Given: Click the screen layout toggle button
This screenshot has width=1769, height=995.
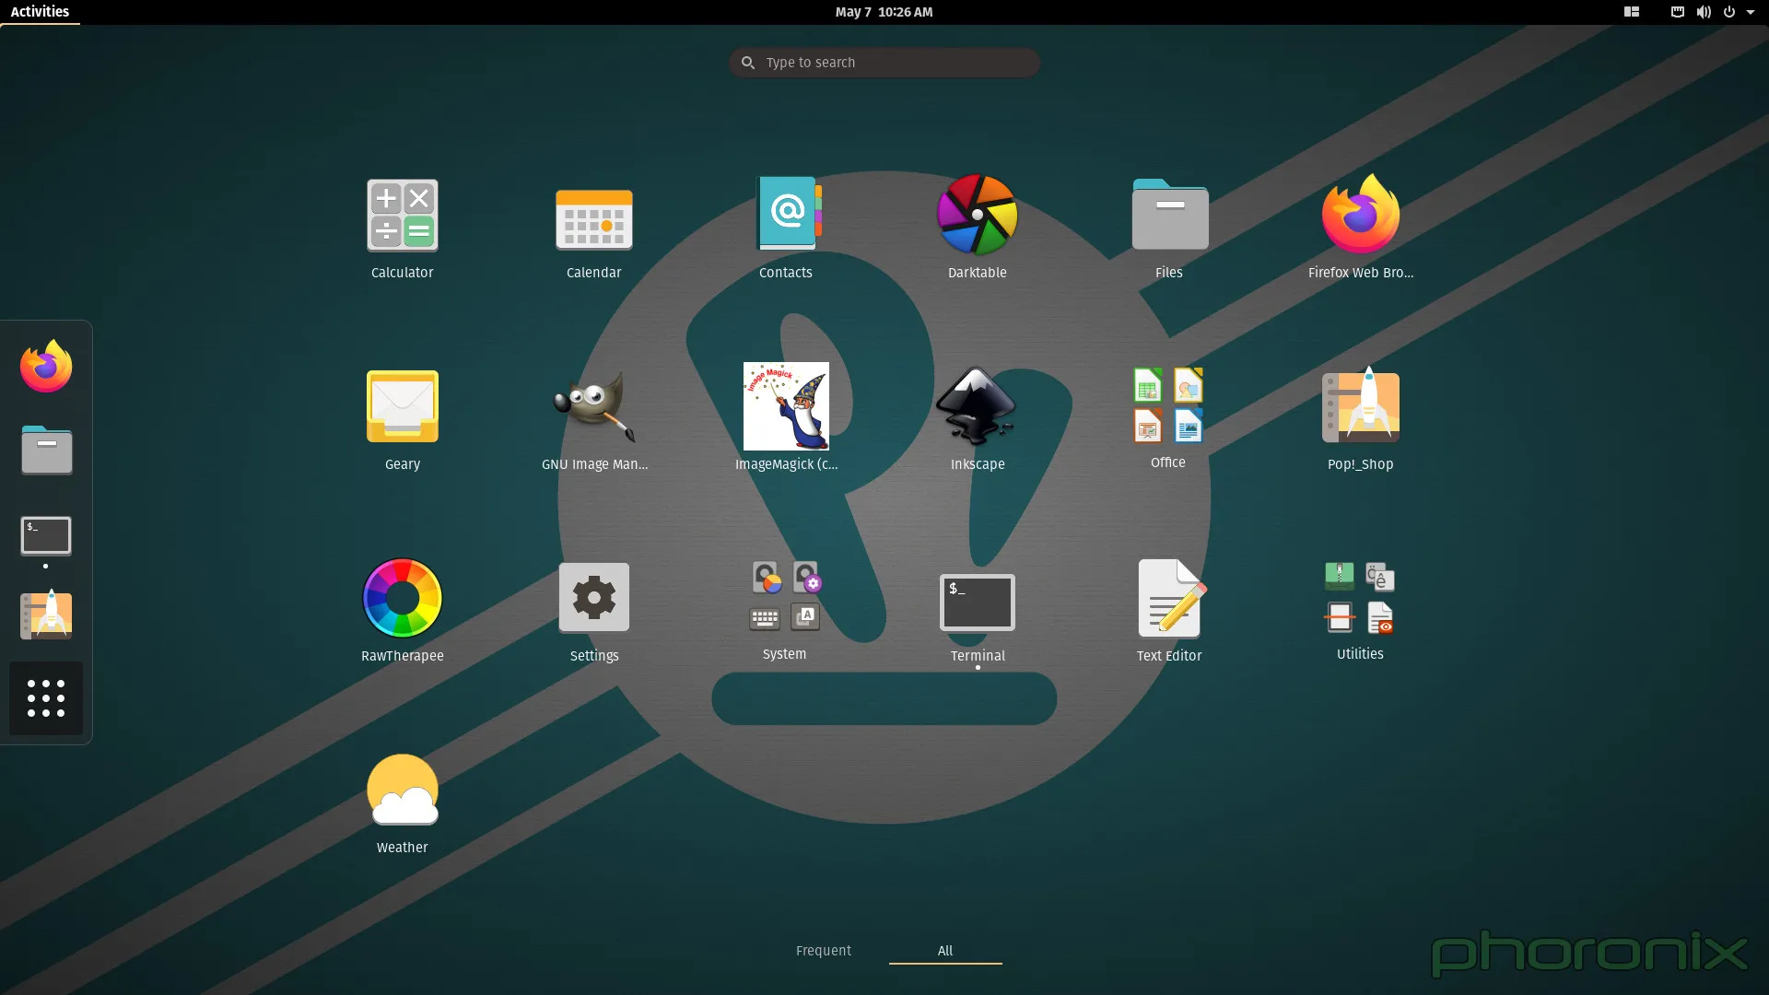Looking at the screenshot, I should pyautogui.click(x=1631, y=12).
